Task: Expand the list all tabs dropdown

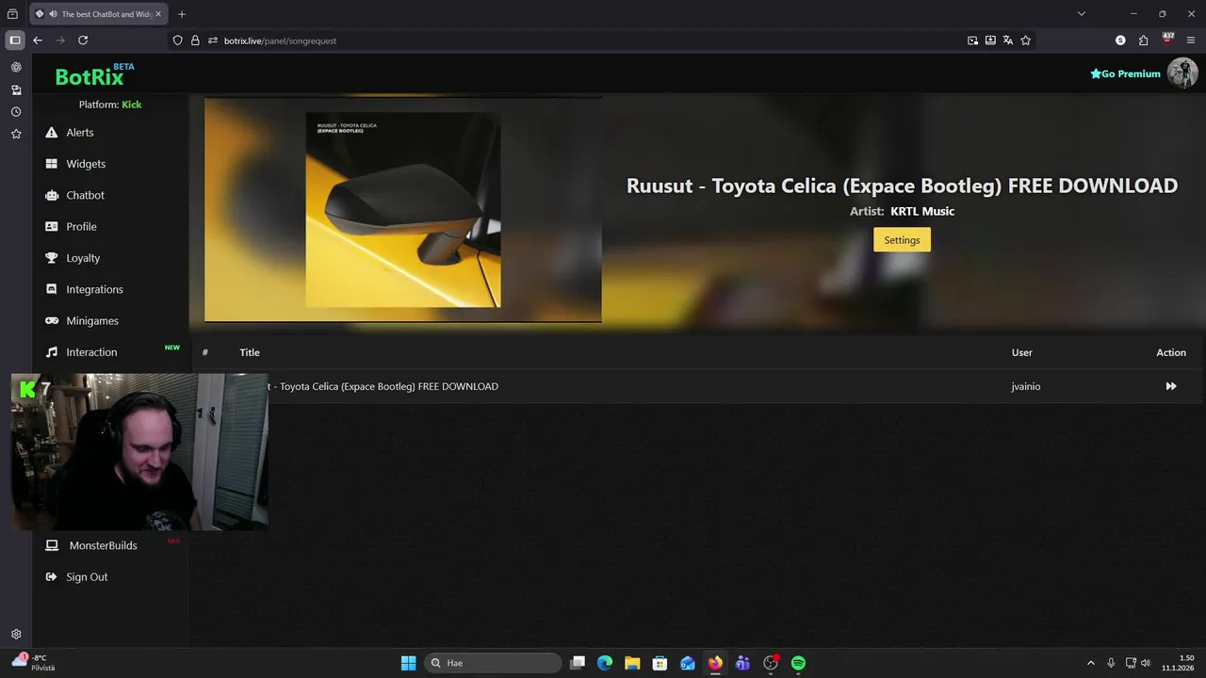Action: pos(1082,14)
